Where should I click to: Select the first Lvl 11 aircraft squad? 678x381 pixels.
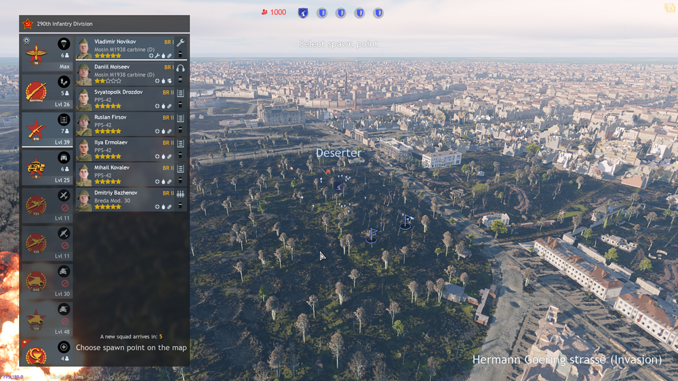pyautogui.click(x=46, y=205)
